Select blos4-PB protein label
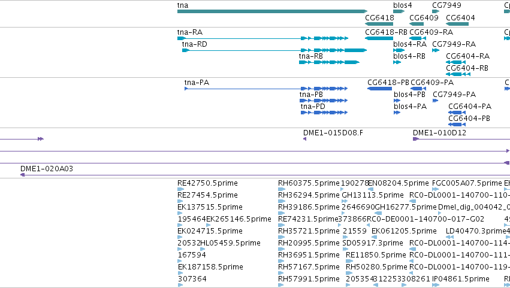The image size is (510, 288). (x=409, y=95)
